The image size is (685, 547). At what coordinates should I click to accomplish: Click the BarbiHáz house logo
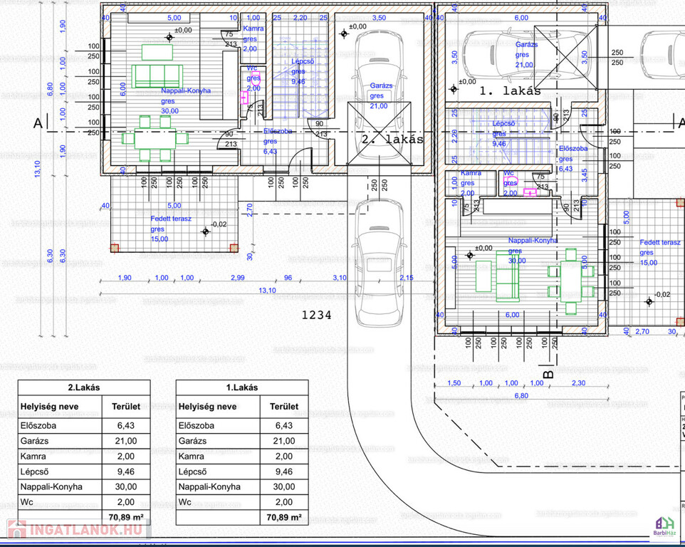pyautogui.click(x=666, y=526)
